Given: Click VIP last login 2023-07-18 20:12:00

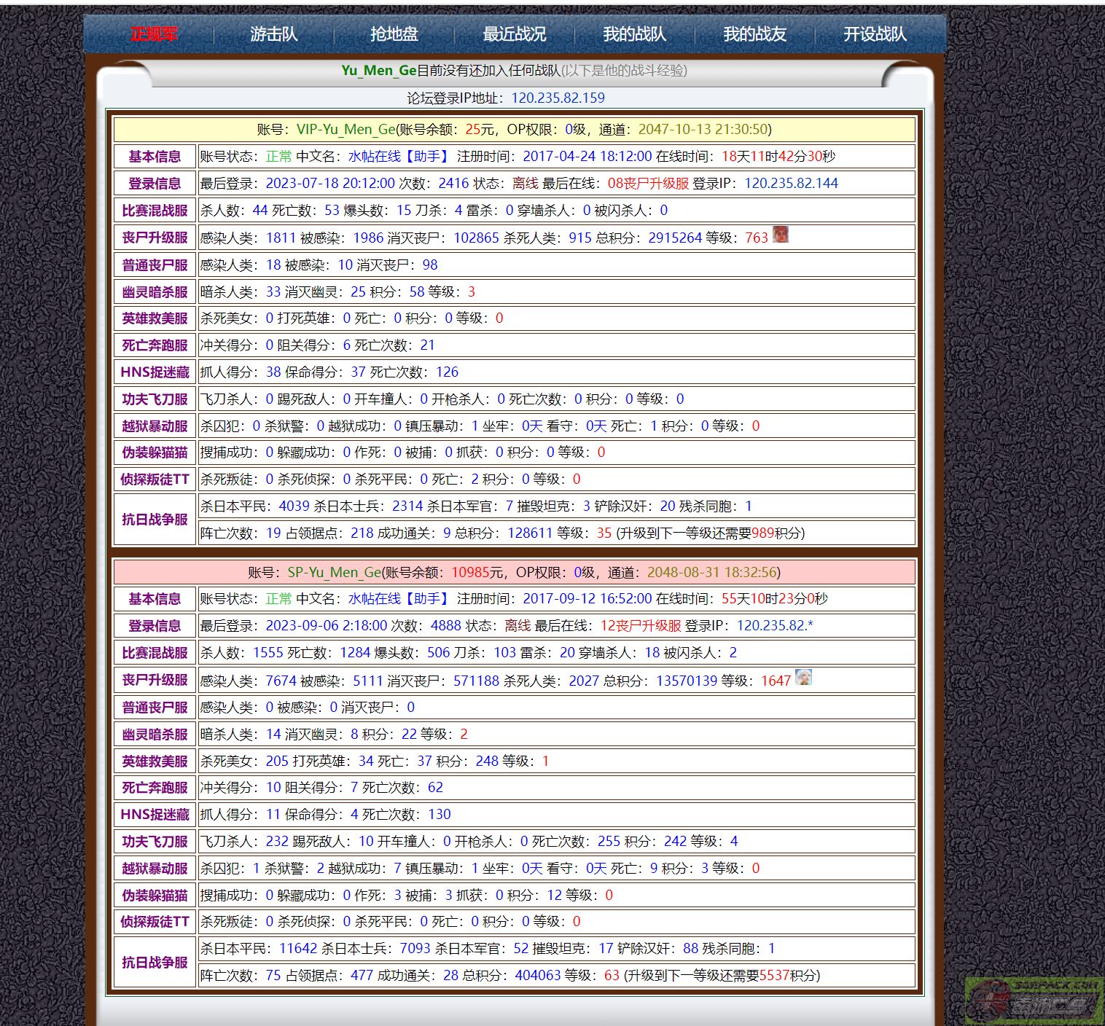Looking at the screenshot, I should (330, 184).
